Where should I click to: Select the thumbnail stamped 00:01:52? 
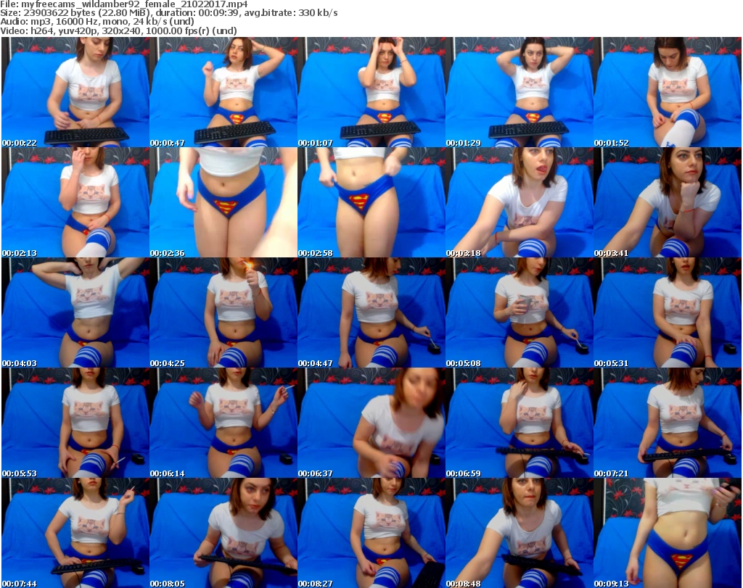(x=668, y=92)
